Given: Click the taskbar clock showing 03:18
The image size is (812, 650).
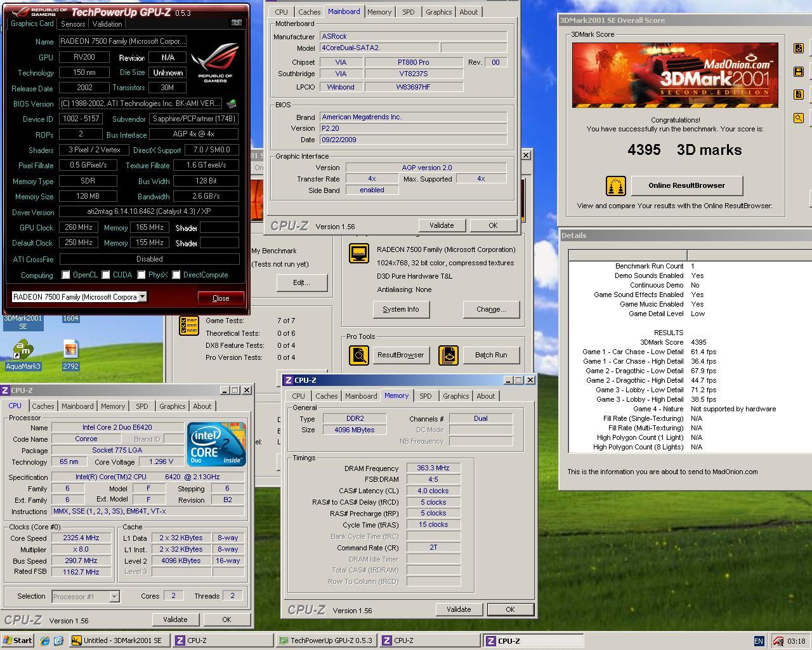Looking at the screenshot, I should pos(796,641).
